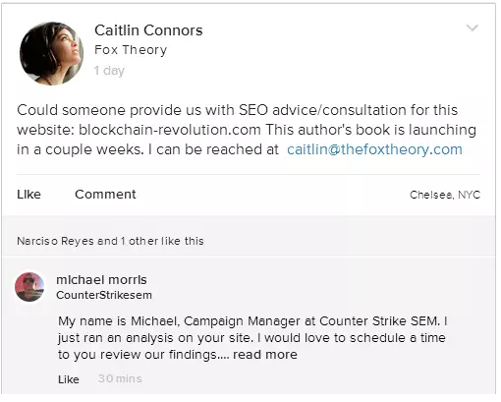Click the comment text from Counter Strike SEM
This screenshot has height=402, width=501.
click(x=252, y=338)
